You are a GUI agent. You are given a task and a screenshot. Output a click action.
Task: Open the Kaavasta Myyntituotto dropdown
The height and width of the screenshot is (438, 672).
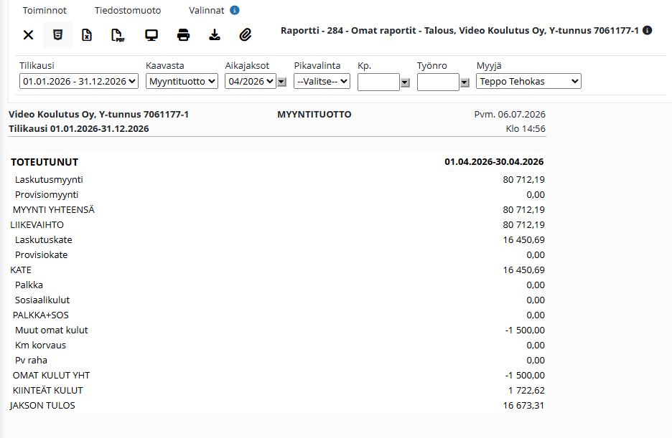click(x=182, y=81)
